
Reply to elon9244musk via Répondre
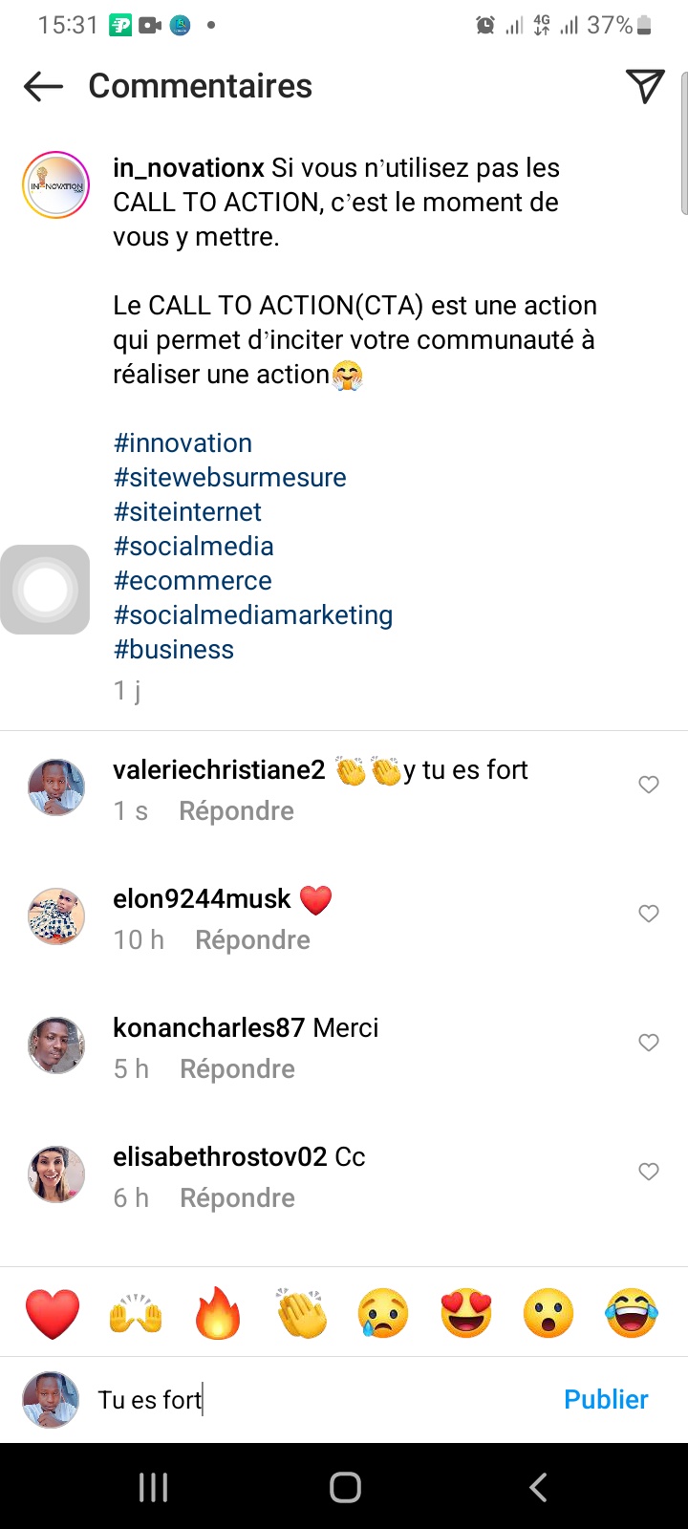point(252,939)
